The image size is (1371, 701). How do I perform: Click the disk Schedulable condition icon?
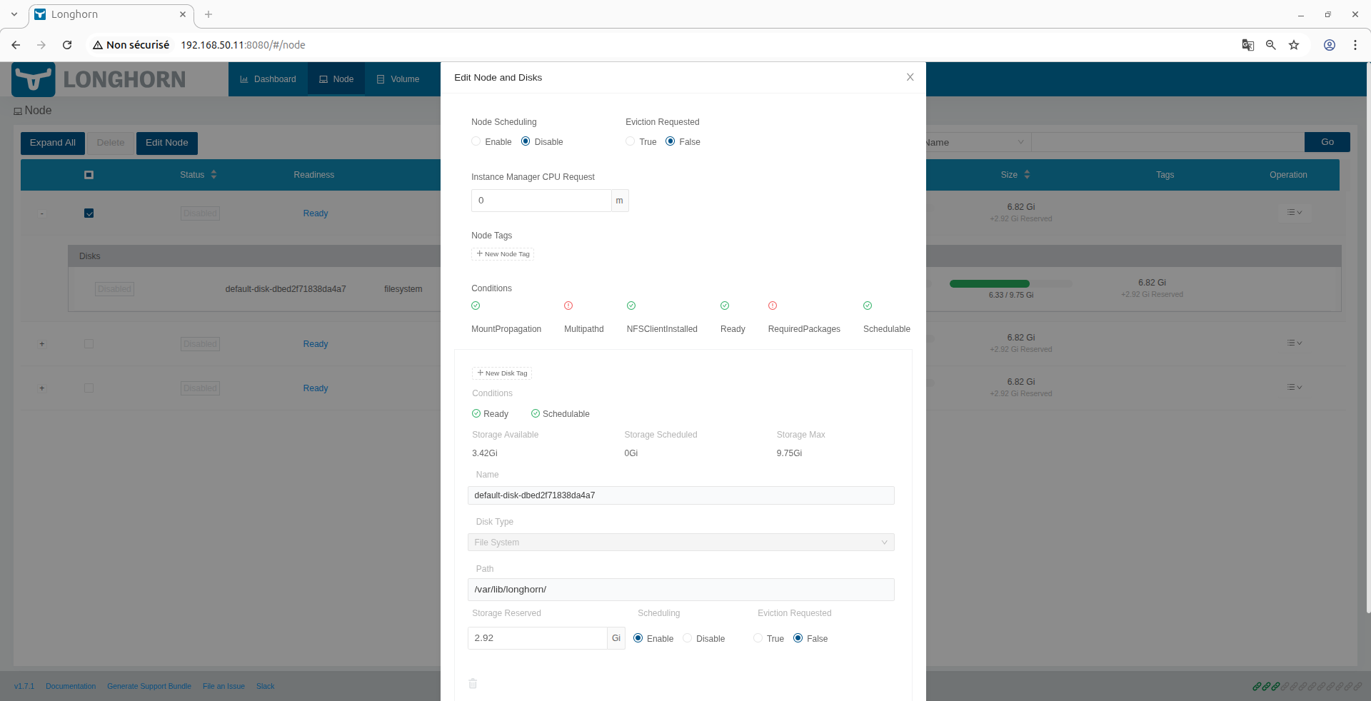click(x=536, y=413)
